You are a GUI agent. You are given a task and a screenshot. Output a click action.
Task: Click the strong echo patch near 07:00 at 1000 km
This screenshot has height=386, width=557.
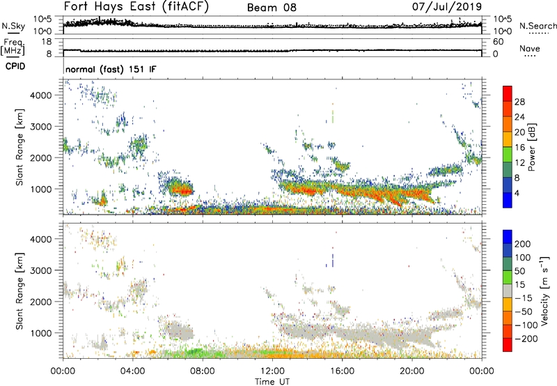point(180,188)
